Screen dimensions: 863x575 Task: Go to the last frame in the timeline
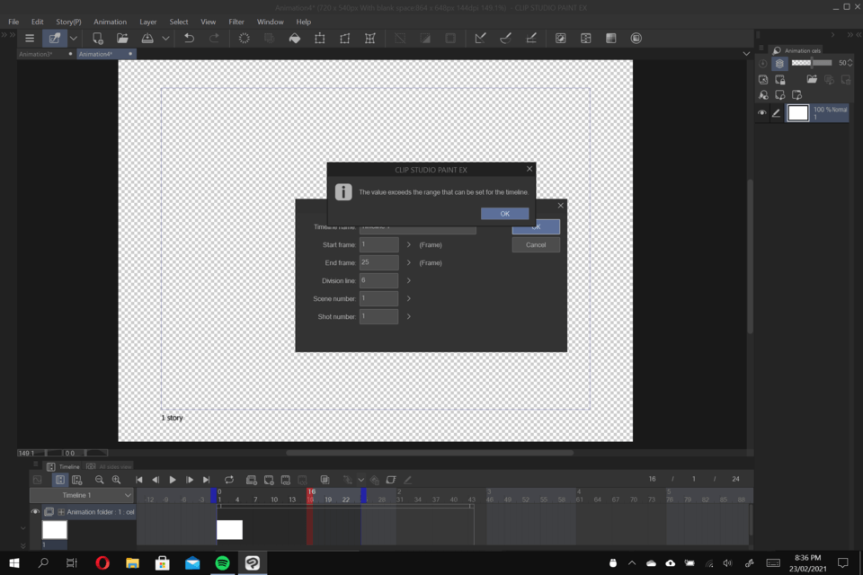[x=207, y=481]
